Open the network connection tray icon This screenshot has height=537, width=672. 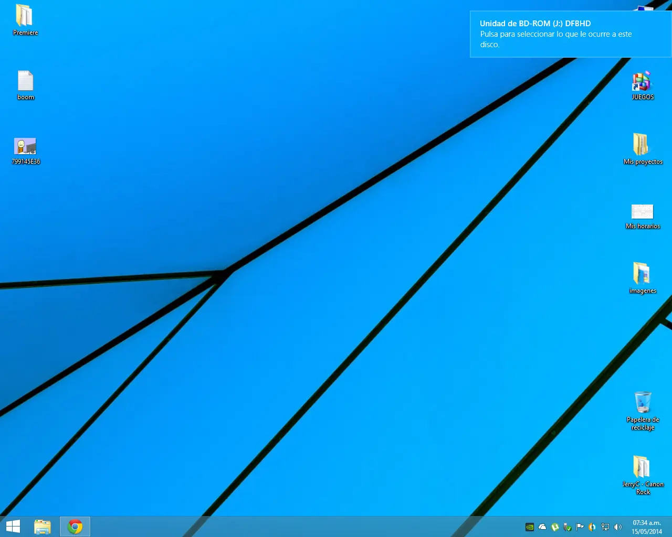coord(605,527)
